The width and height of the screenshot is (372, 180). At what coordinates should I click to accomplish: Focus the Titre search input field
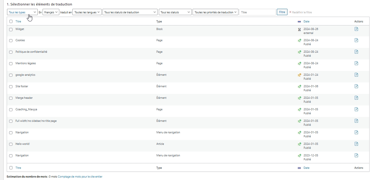[257, 12]
